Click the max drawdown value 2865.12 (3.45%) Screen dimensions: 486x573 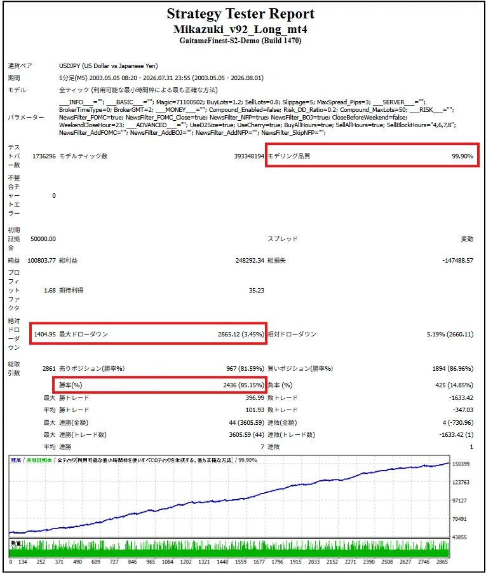(241, 334)
